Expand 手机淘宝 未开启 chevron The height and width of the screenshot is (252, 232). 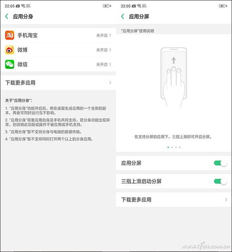(x=110, y=35)
